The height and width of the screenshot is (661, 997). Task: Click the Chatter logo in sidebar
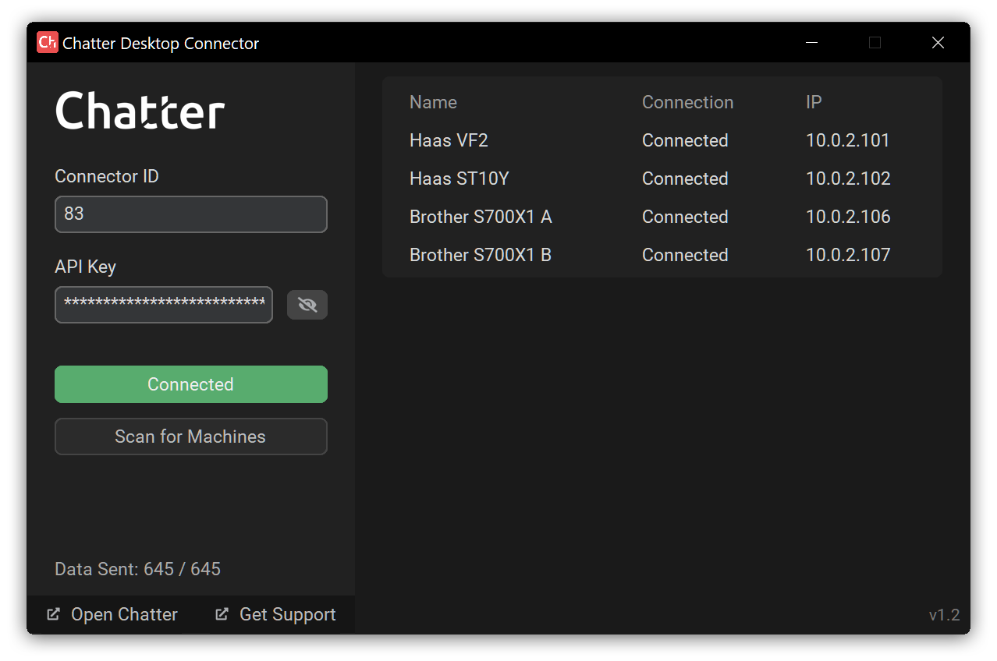coord(140,111)
